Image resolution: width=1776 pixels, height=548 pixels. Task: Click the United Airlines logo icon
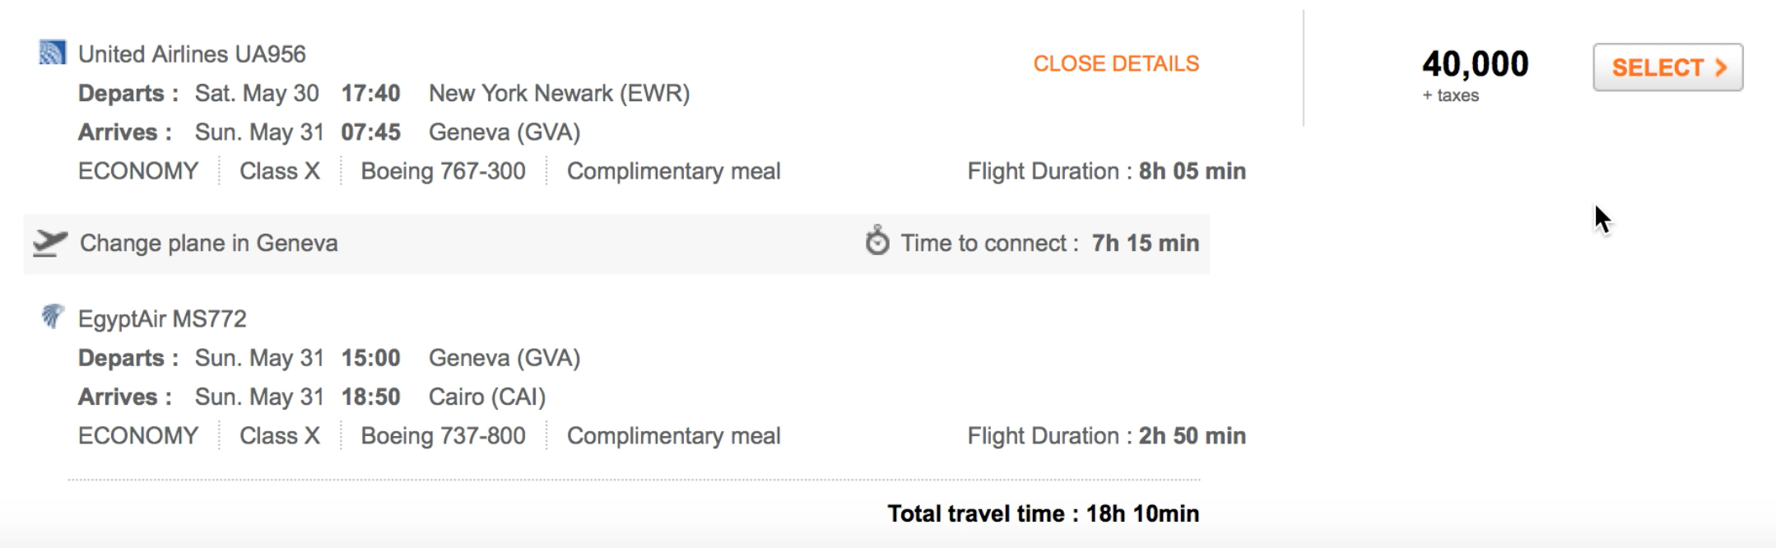52,53
